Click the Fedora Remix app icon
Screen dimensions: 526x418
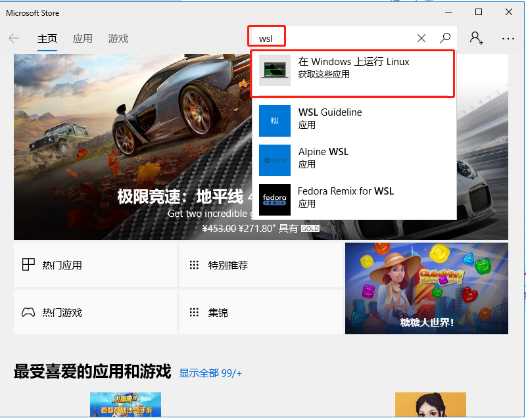275,200
